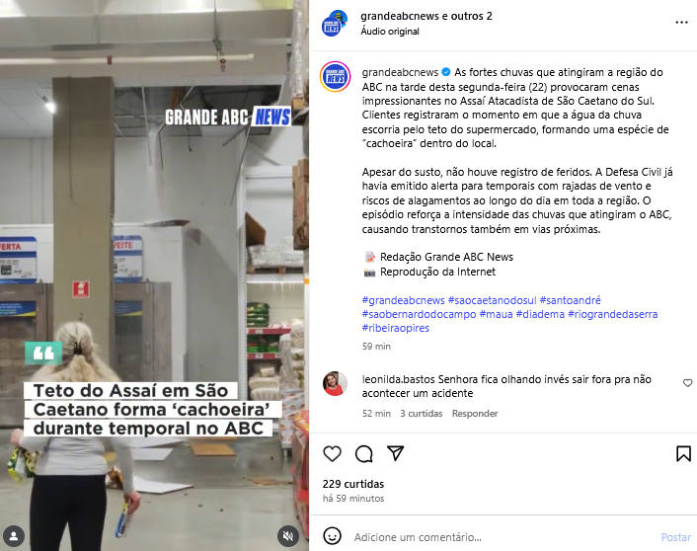Image resolution: width=697 pixels, height=551 pixels.
Task: View who liked via 229 curtidas
Action: pos(353,484)
